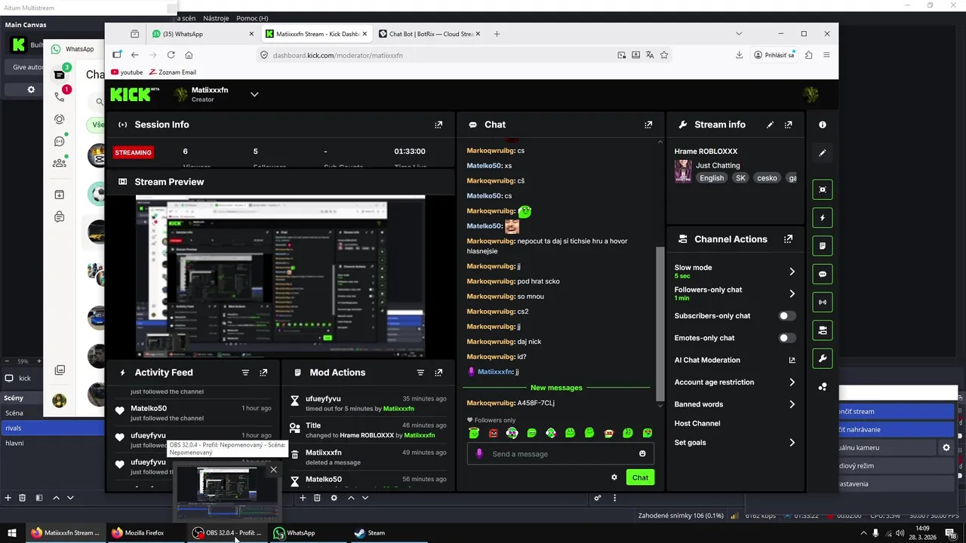966x543 pixels.
Task: Click the stream preview thumbnail
Action: (280, 277)
